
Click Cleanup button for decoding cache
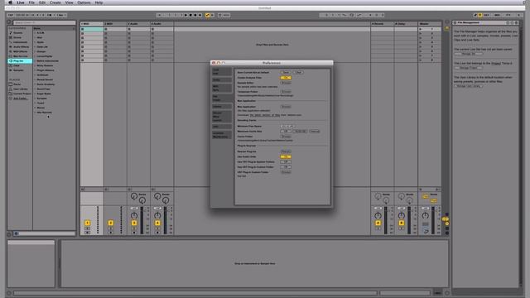point(315,131)
